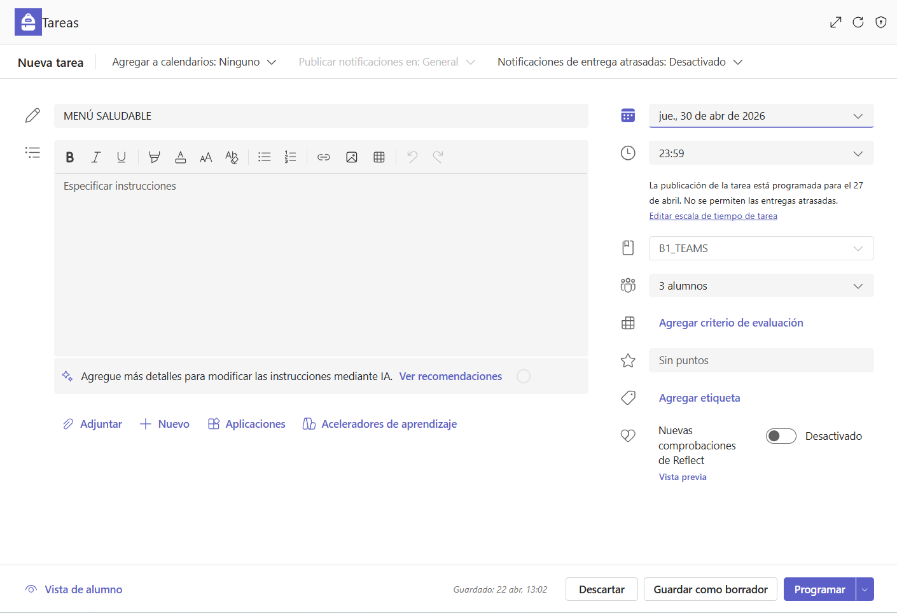This screenshot has width=897, height=613.
Task: Click the calendar due date icon
Action: (x=628, y=115)
